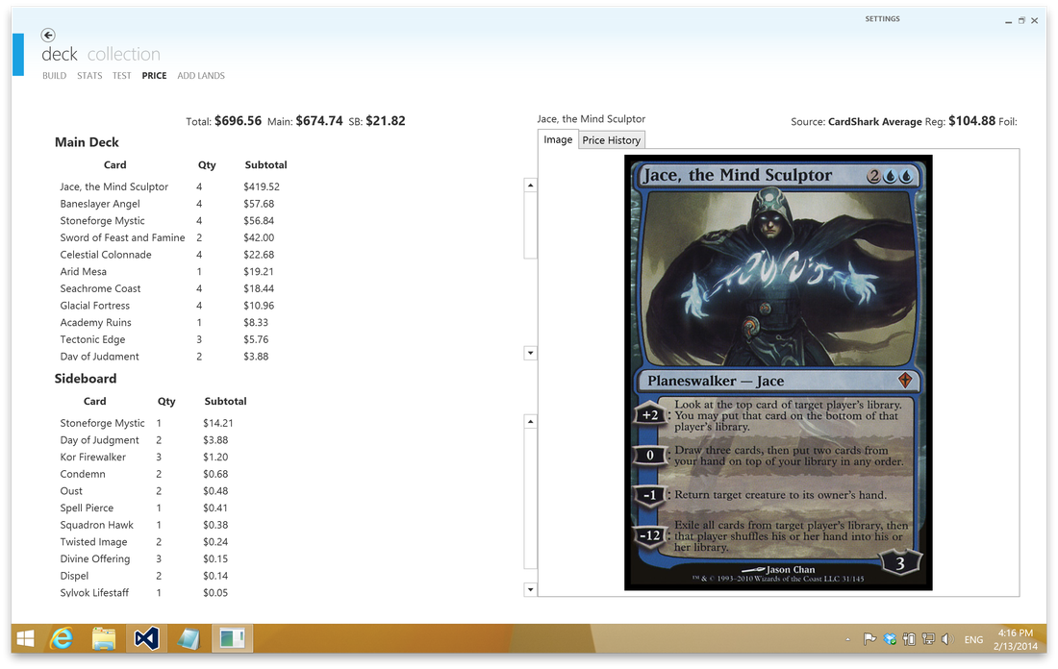The width and height of the screenshot is (1058, 669).
Task: Click the network icon in the system tray
Action: 928,638
